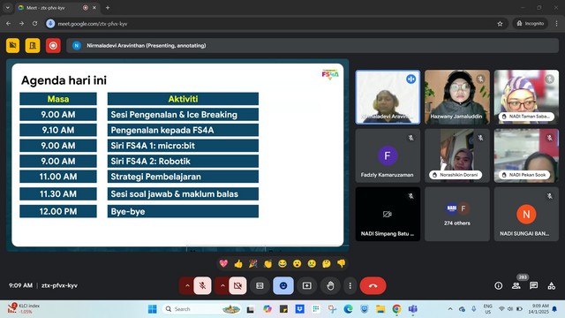Open the emoji reactions button

283,285
